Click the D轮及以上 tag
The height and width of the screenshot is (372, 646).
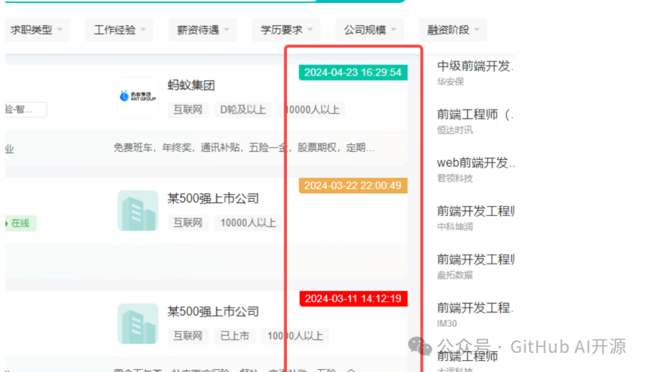tap(243, 110)
